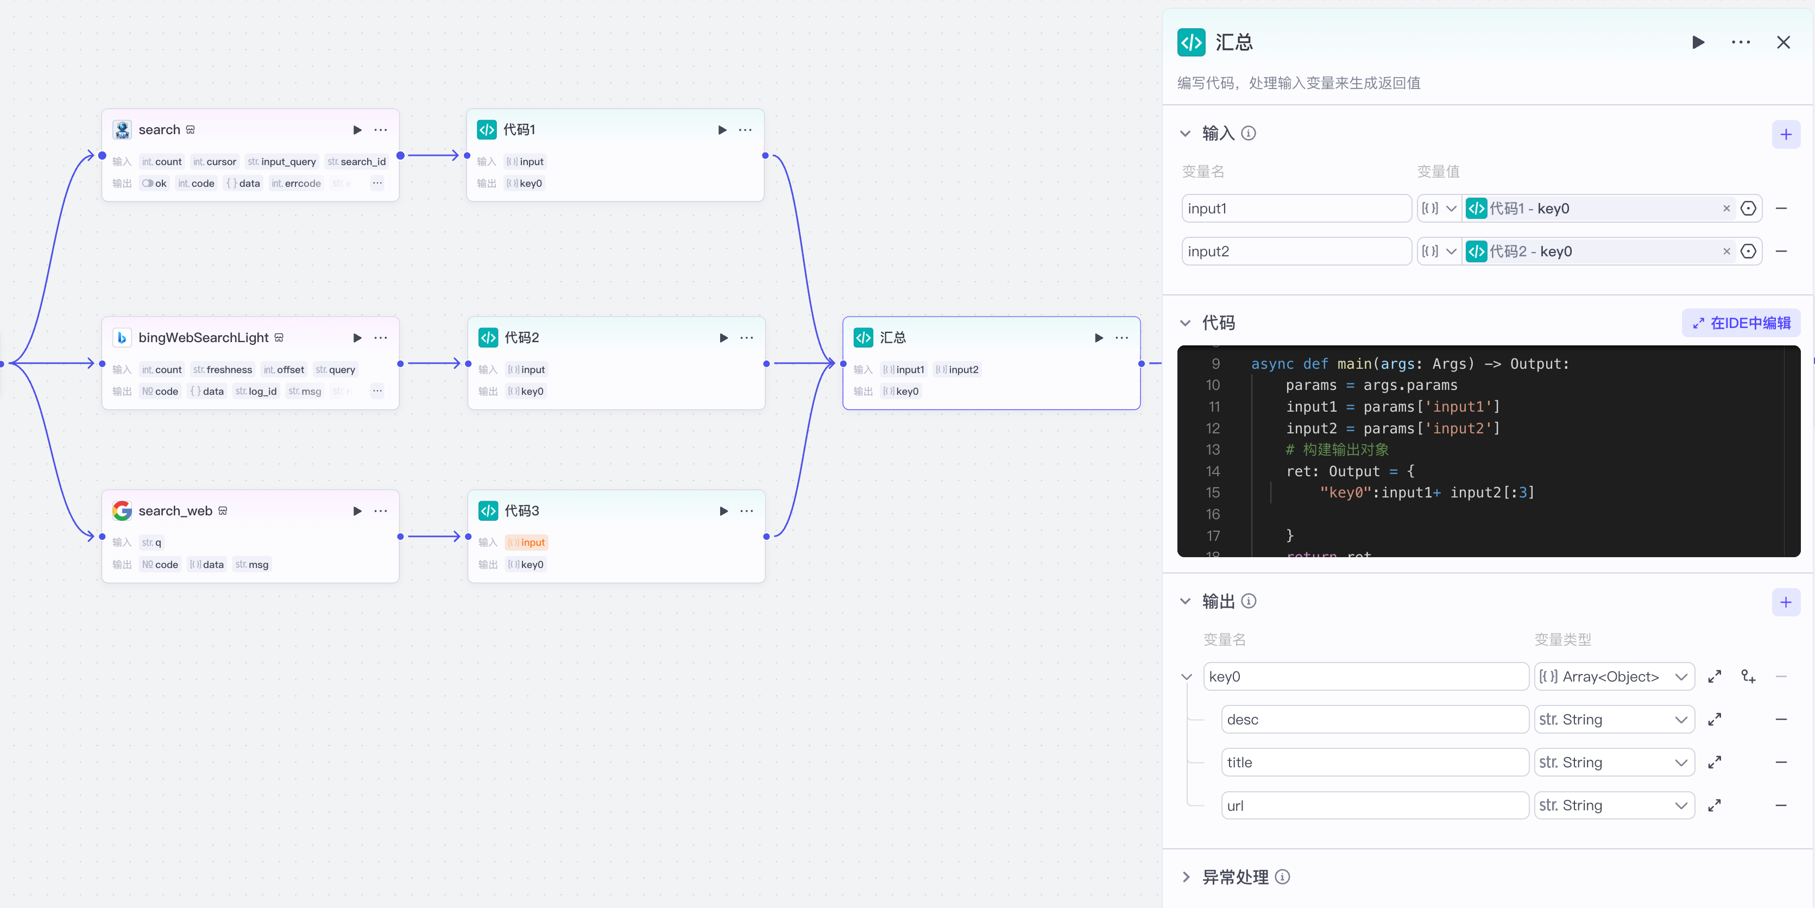Clear the 代码2 - key0 reference value
Screen dimensions: 1815x908
click(x=1725, y=251)
